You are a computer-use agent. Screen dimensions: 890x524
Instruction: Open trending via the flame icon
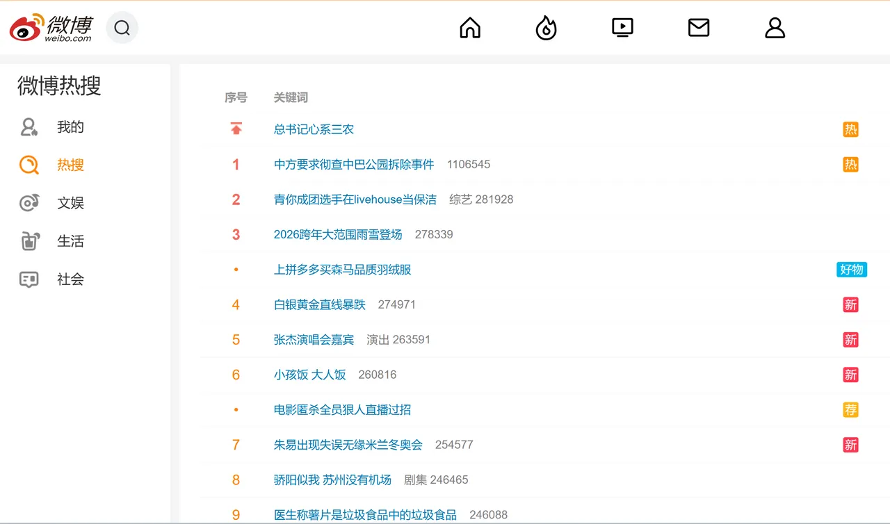coord(546,28)
